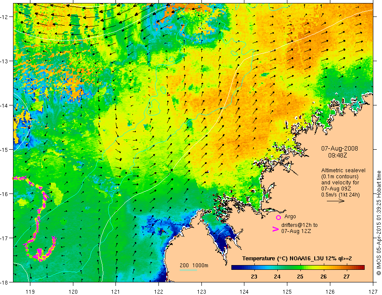Click the 127 longitude axis label
Viewport: 382px width, 295px height.
point(373,292)
